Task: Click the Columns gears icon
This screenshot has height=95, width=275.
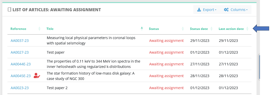Action: tap(226, 10)
